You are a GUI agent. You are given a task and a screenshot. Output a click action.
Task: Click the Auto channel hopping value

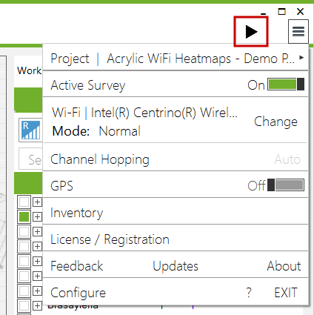[x=287, y=159]
